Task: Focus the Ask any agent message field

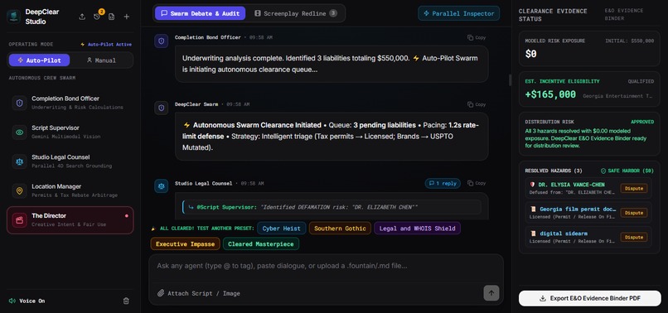Action: 326,266
